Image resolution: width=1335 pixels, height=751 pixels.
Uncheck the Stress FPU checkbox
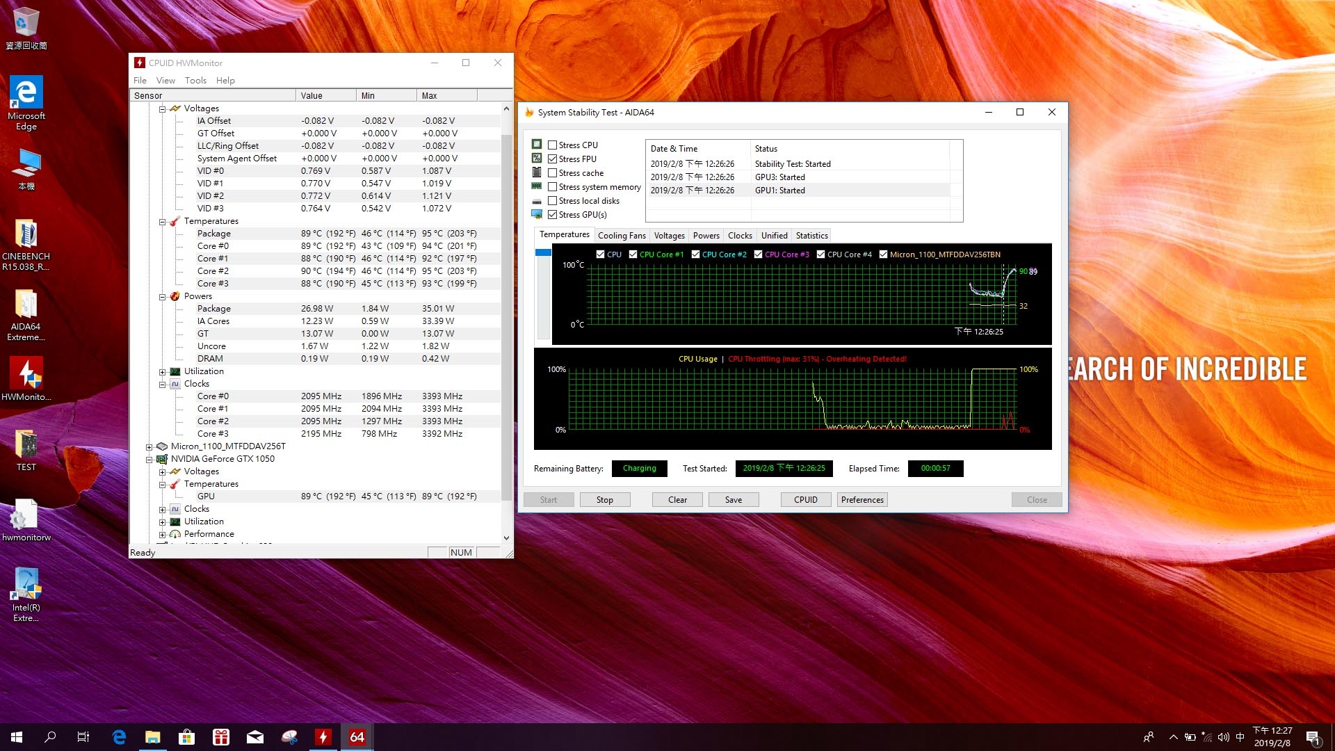tap(552, 159)
